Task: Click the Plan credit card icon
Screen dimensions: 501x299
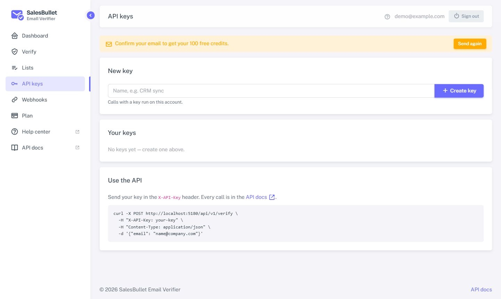Action: [15, 116]
